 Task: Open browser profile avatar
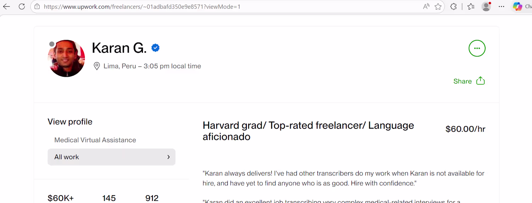pyautogui.click(x=486, y=6)
